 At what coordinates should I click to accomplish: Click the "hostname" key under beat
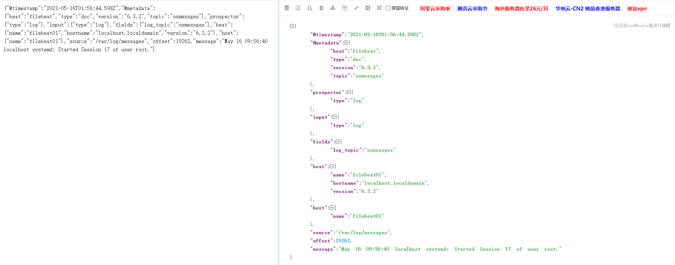[x=344, y=183]
